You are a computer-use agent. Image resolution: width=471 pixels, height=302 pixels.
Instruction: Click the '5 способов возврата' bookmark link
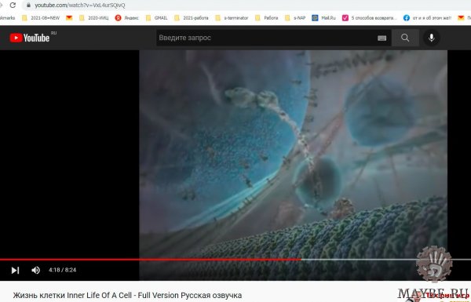[x=370, y=18]
